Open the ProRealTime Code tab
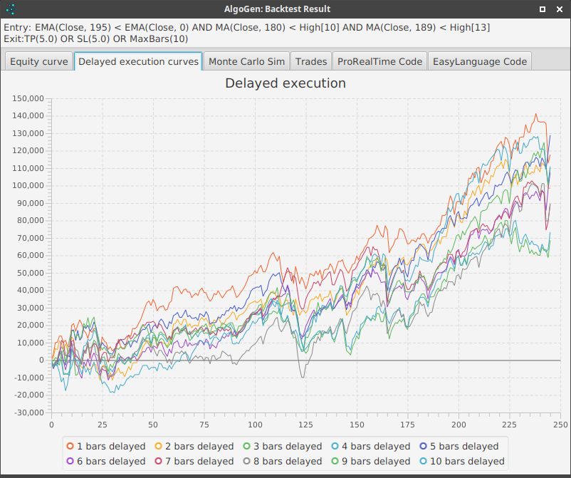 [x=379, y=61]
